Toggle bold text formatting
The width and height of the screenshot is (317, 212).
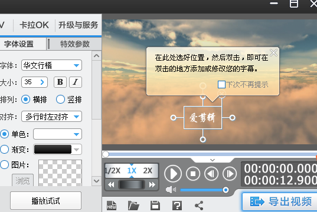tap(60, 82)
